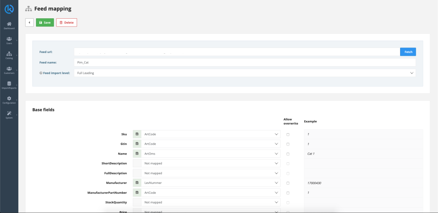Click the app logo in the sidebar
The width and height of the screenshot is (438, 213).
pos(9,9)
